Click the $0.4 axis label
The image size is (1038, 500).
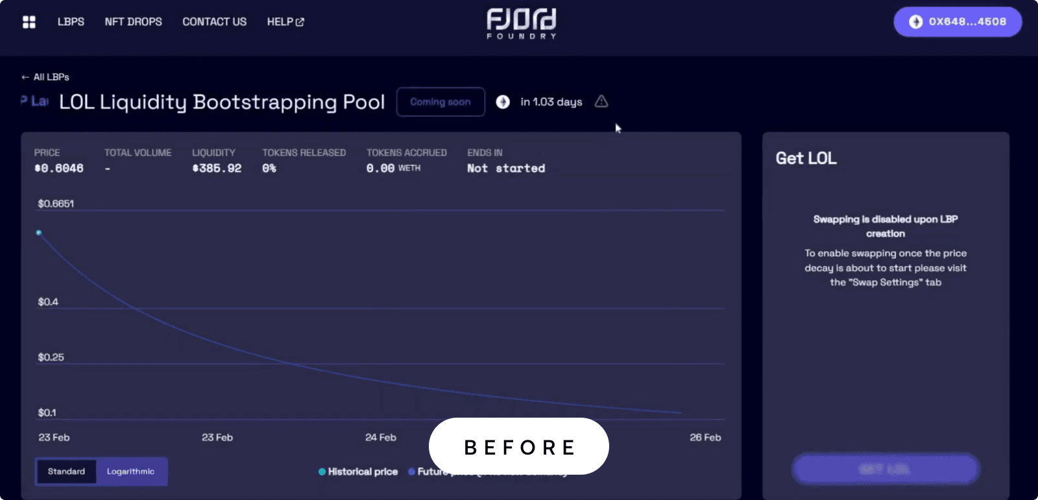click(x=48, y=302)
